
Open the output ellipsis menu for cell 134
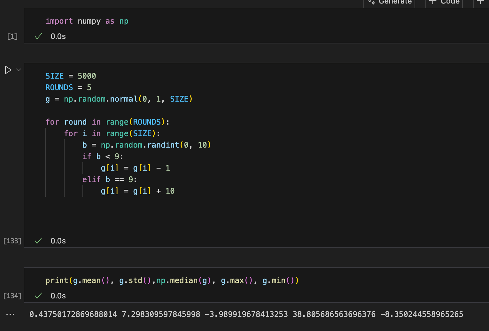tap(10, 314)
